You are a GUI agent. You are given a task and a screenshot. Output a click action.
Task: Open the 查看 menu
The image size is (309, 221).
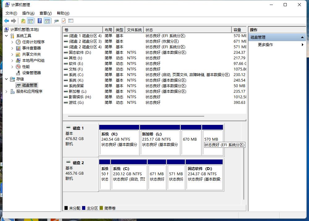[x=45, y=13]
